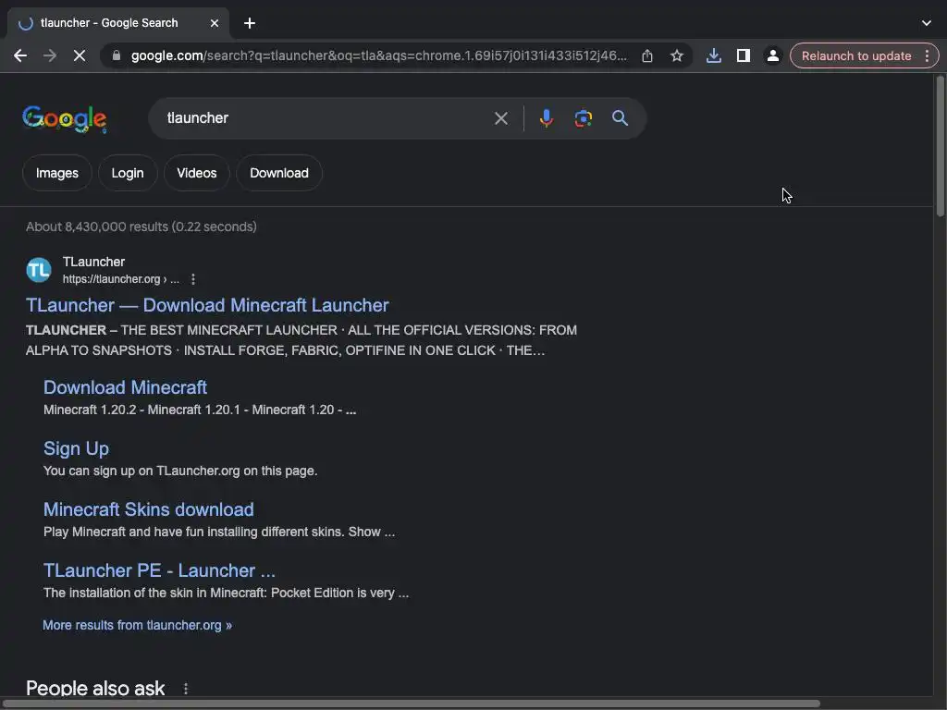Image resolution: width=947 pixels, height=710 pixels.
Task: Toggle the side panel icon
Action: tap(743, 56)
